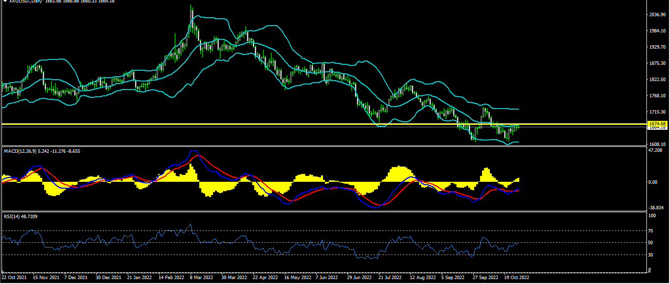Click the 1608.10 price axis label
This screenshot has width=670, height=284.
click(x=656, y=144)
